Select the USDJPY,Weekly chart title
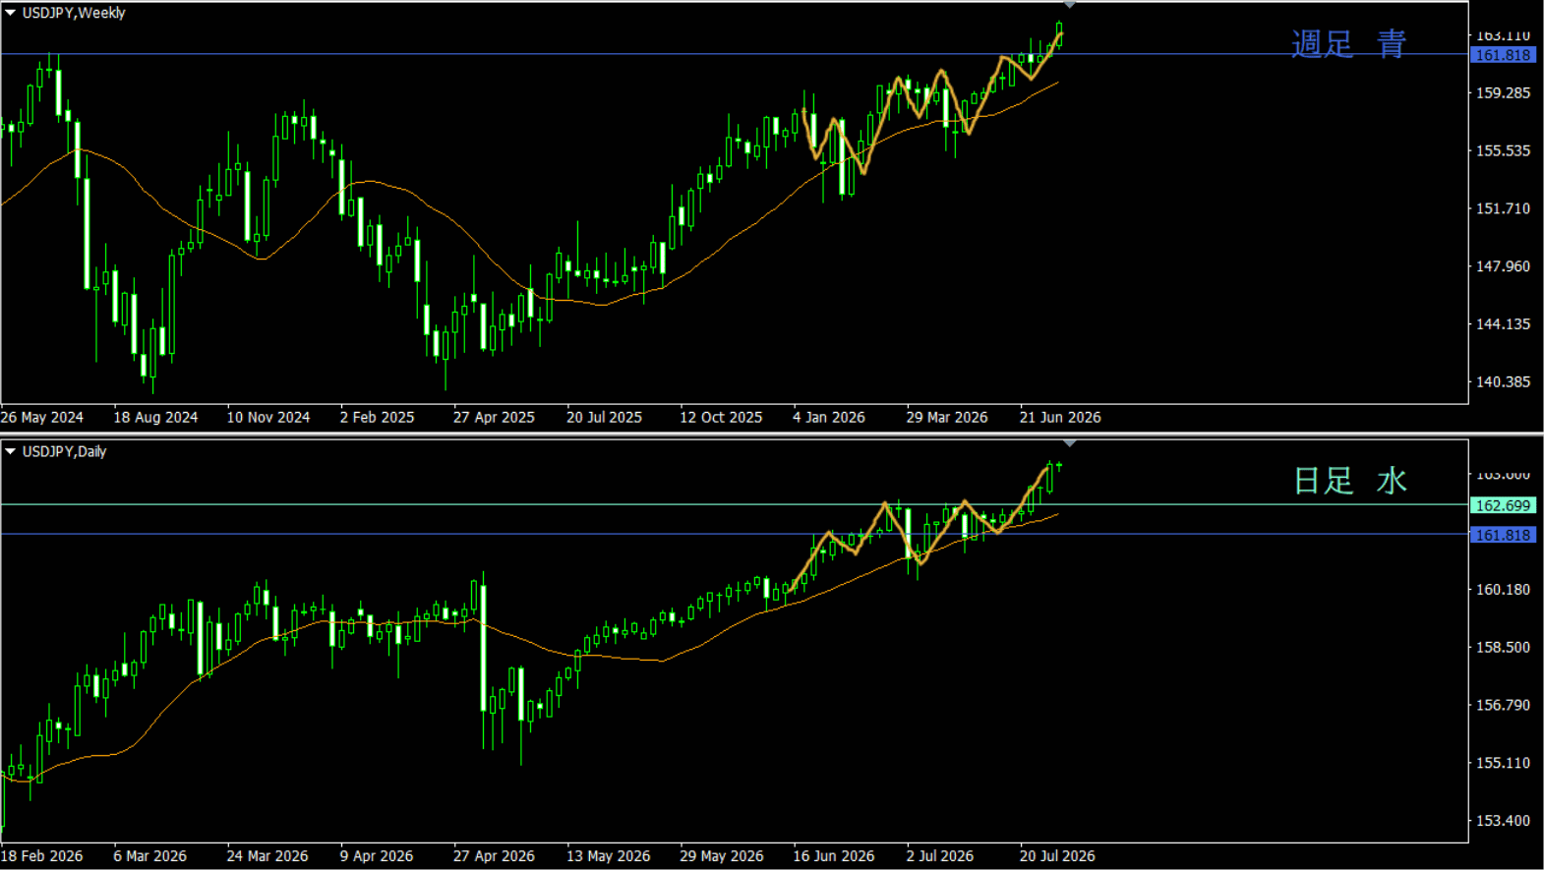Screen dimensions: 1544x870 tap(74, 13)
